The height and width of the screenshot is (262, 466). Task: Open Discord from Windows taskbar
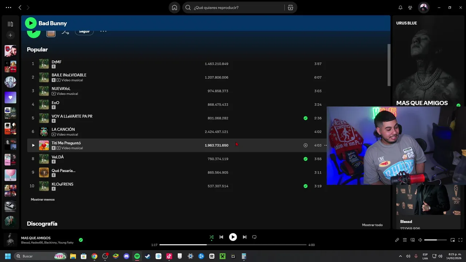click(126, 256)
